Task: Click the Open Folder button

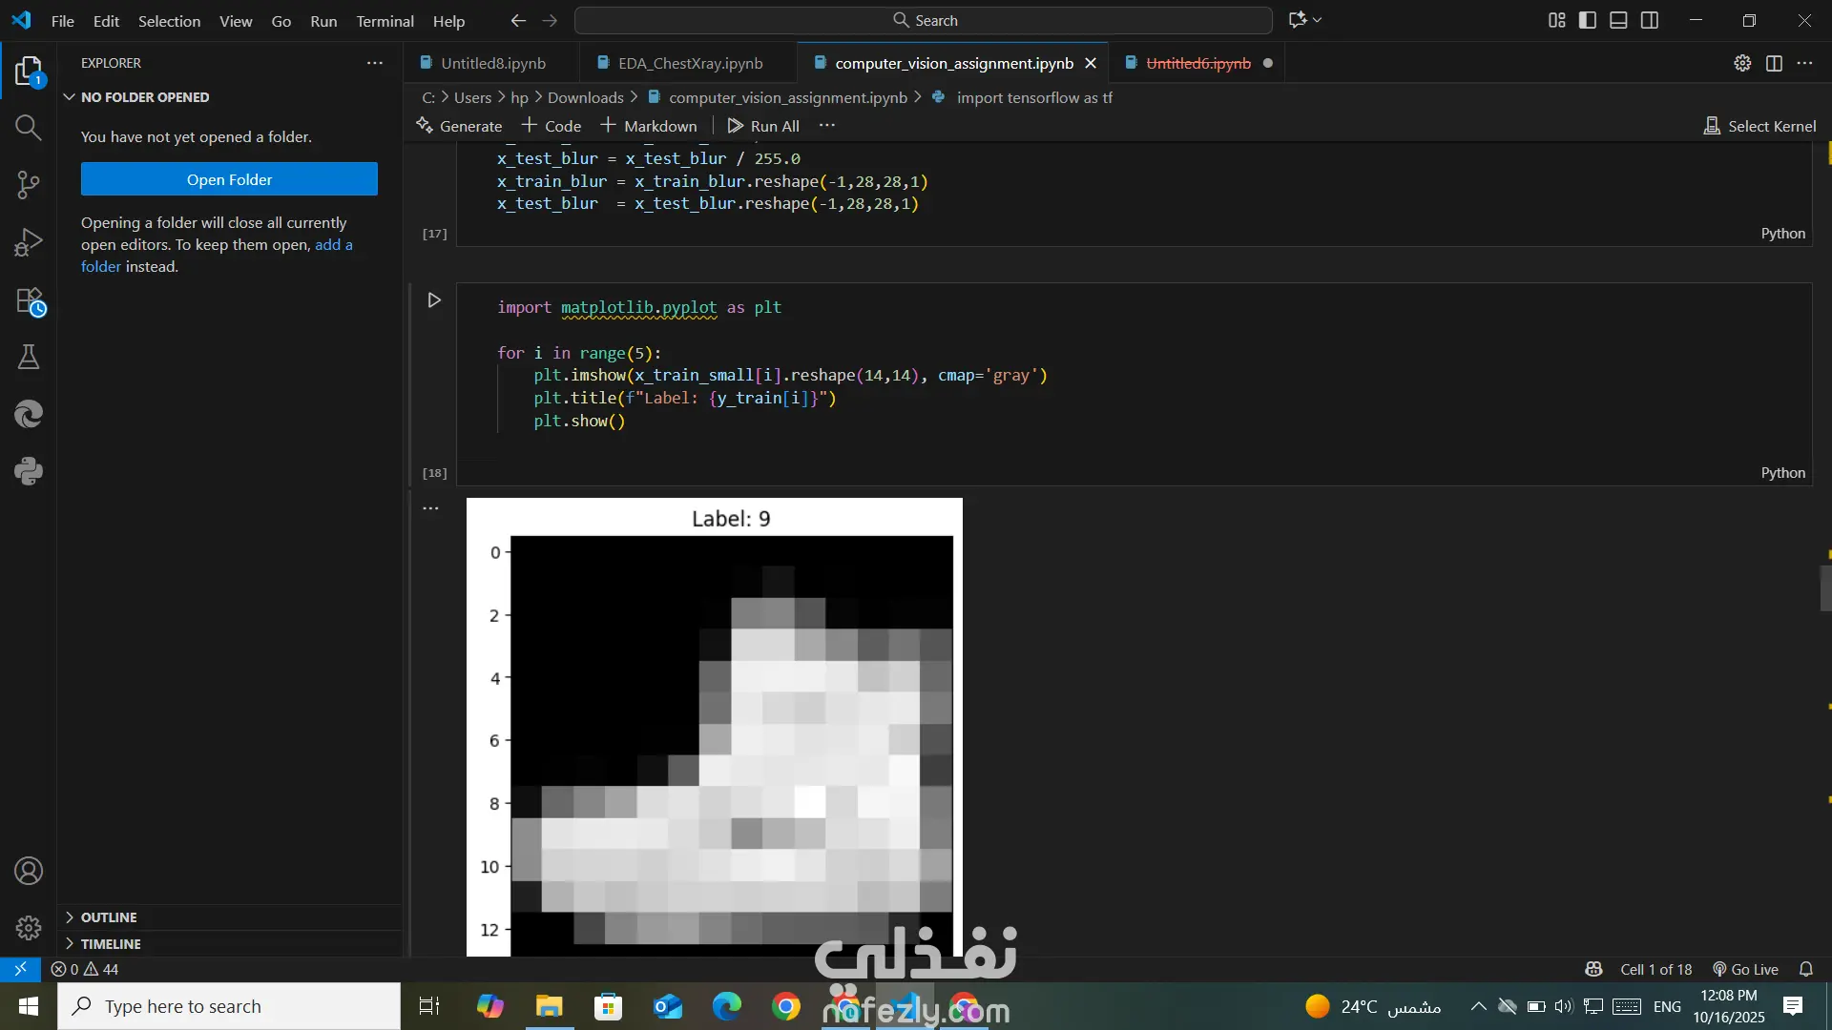Action: click(x=229, y=179)
